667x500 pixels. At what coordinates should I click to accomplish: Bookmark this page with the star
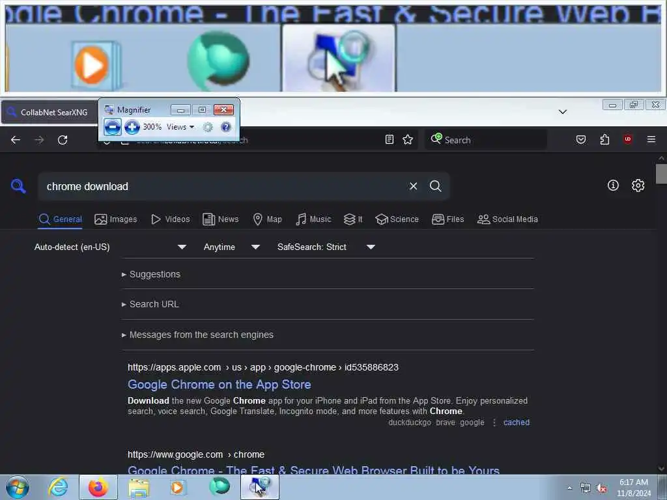click(408, 139)
